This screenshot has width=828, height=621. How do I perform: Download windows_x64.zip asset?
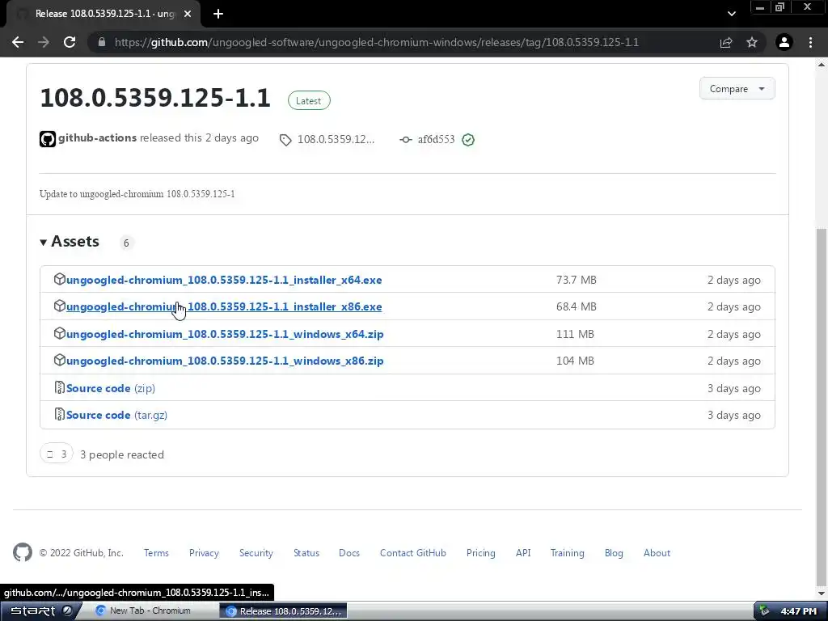click(225, 334)
